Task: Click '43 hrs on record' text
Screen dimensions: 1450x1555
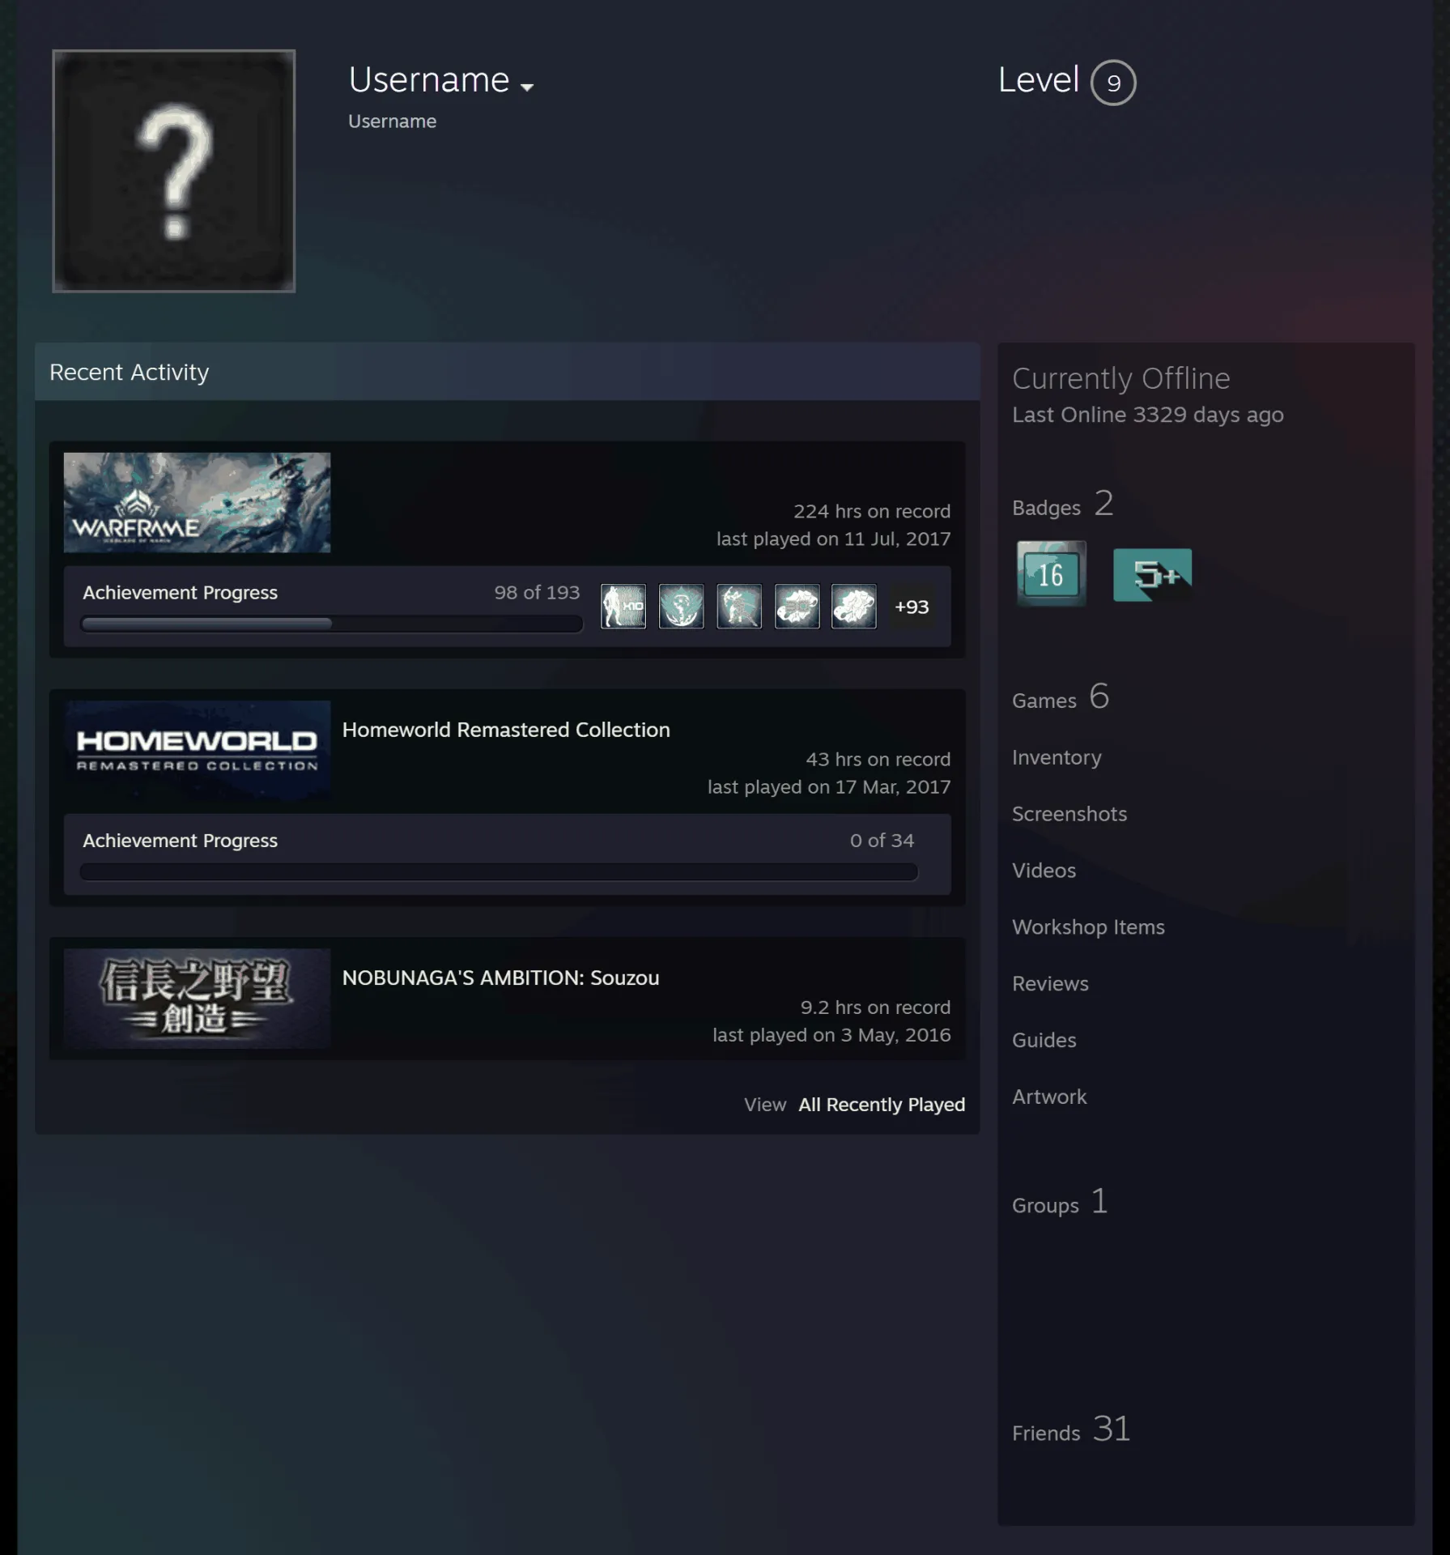Action: tap(878, 760)
